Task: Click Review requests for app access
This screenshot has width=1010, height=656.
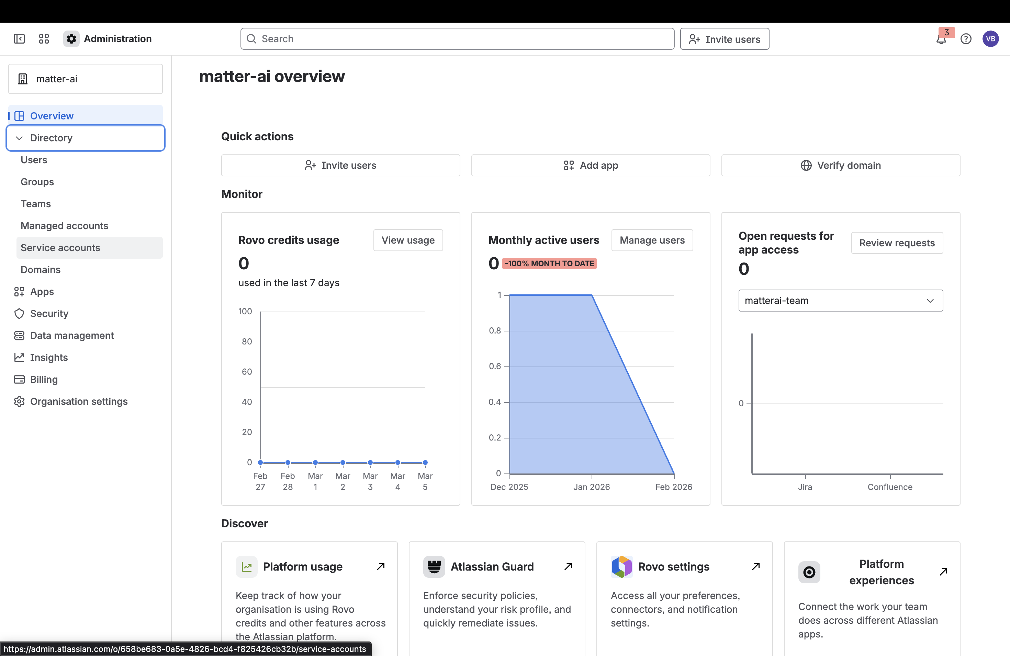Action: 897,243
